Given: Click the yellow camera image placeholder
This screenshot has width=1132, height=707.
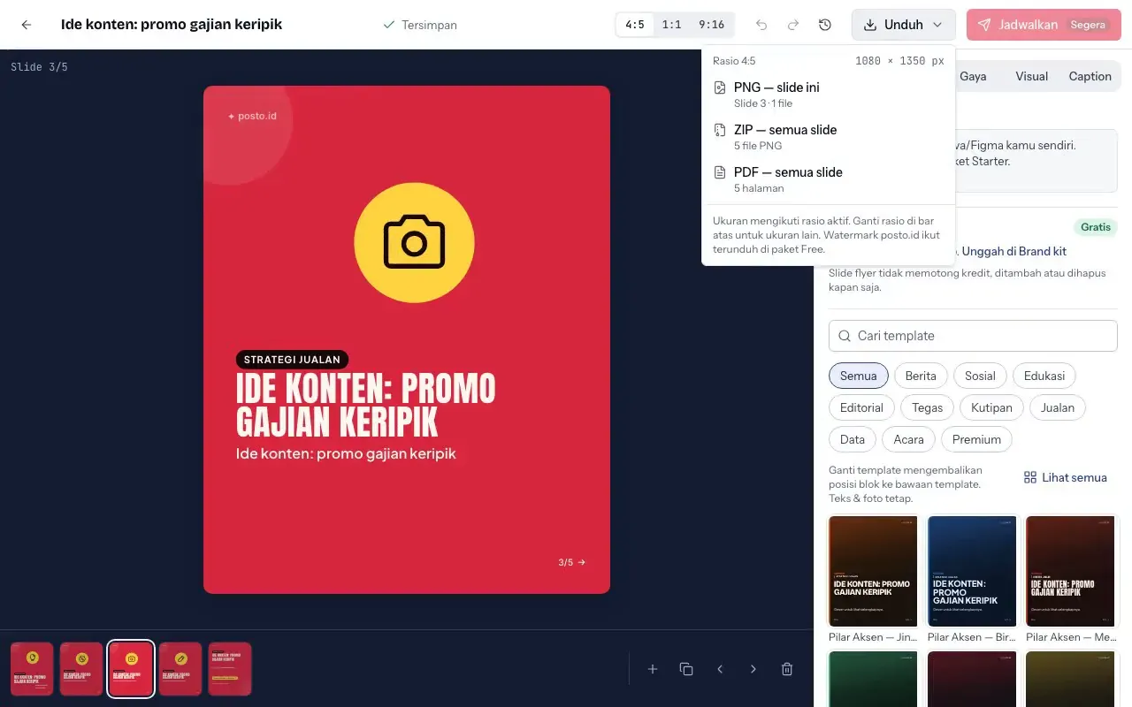Looking at the screenshot, I should (x=414, y=243).
